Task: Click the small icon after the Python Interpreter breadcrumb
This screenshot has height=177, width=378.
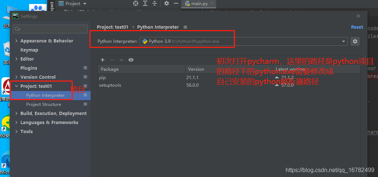Action: (x=185, y=27)
